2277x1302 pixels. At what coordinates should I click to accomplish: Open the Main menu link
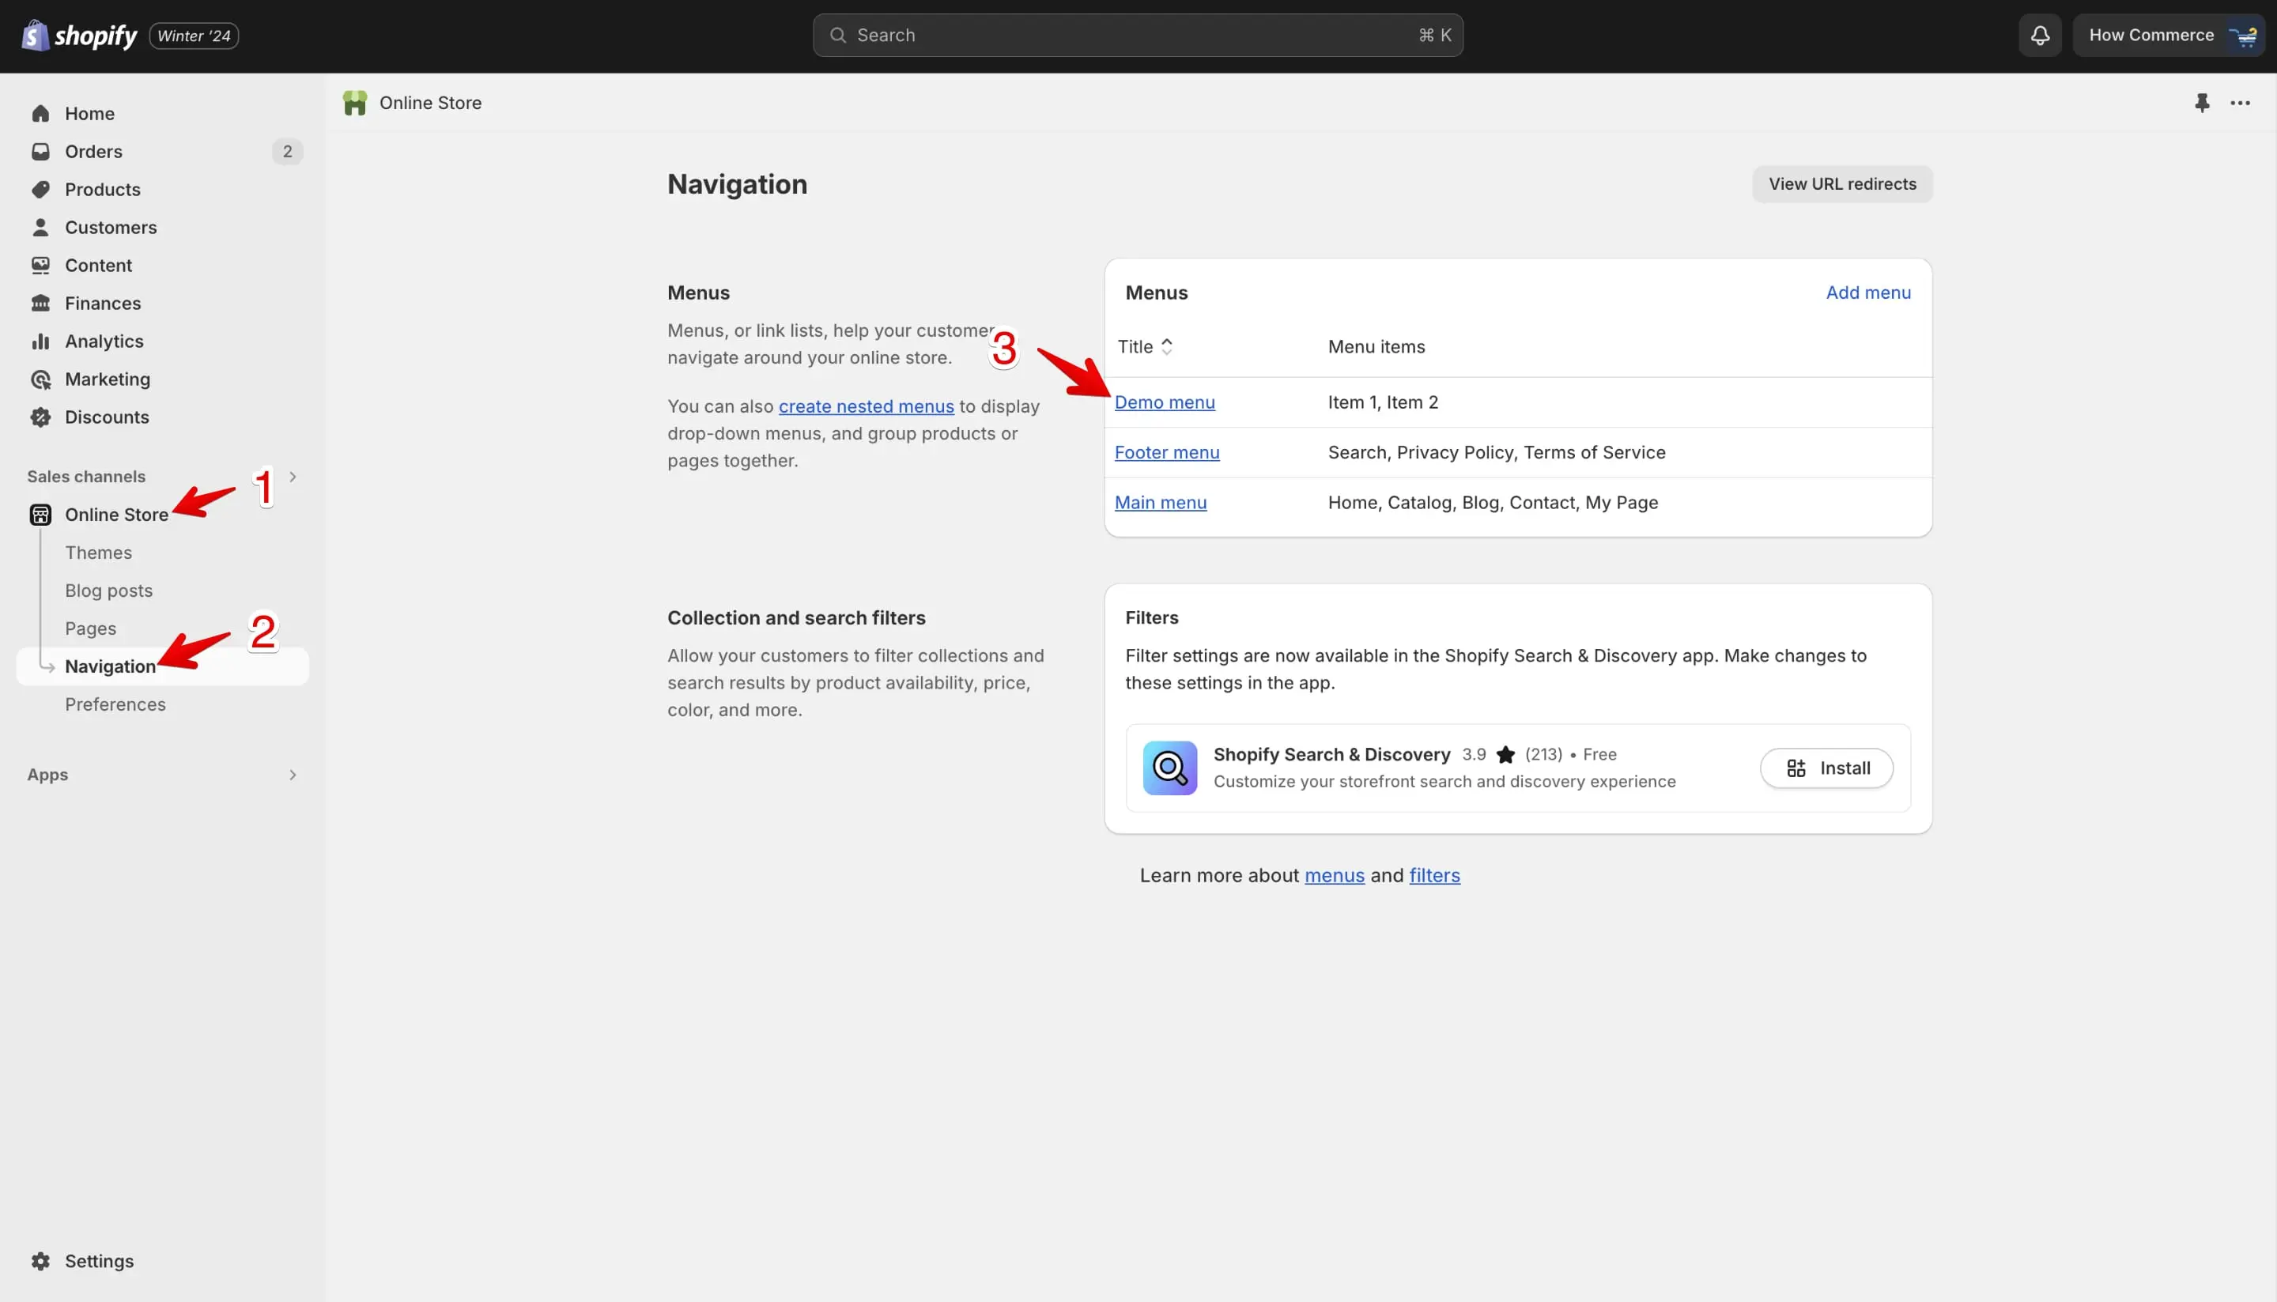[x=1160, y=503]
